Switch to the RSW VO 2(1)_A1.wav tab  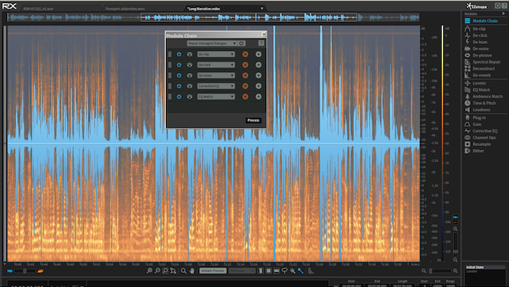pyautogui.click(x=38, y=9)
